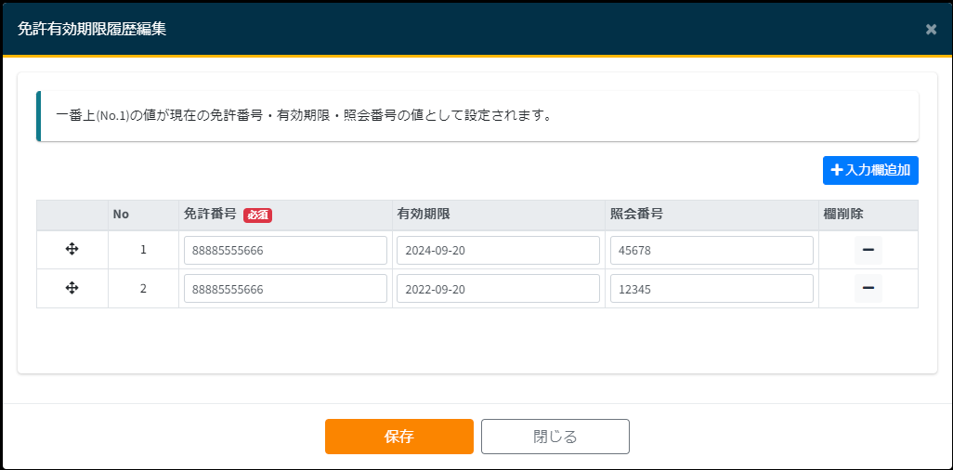The height and width of the screenshot is (470, 953).
Task: Click the No column header
Action: coord(121,215)
